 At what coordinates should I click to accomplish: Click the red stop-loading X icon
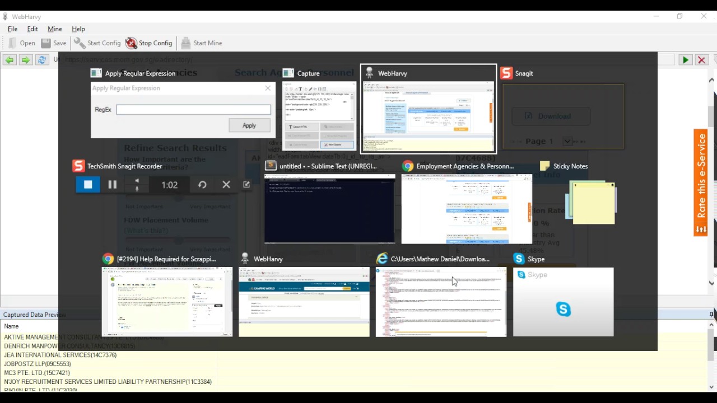(x=701, y=60)
